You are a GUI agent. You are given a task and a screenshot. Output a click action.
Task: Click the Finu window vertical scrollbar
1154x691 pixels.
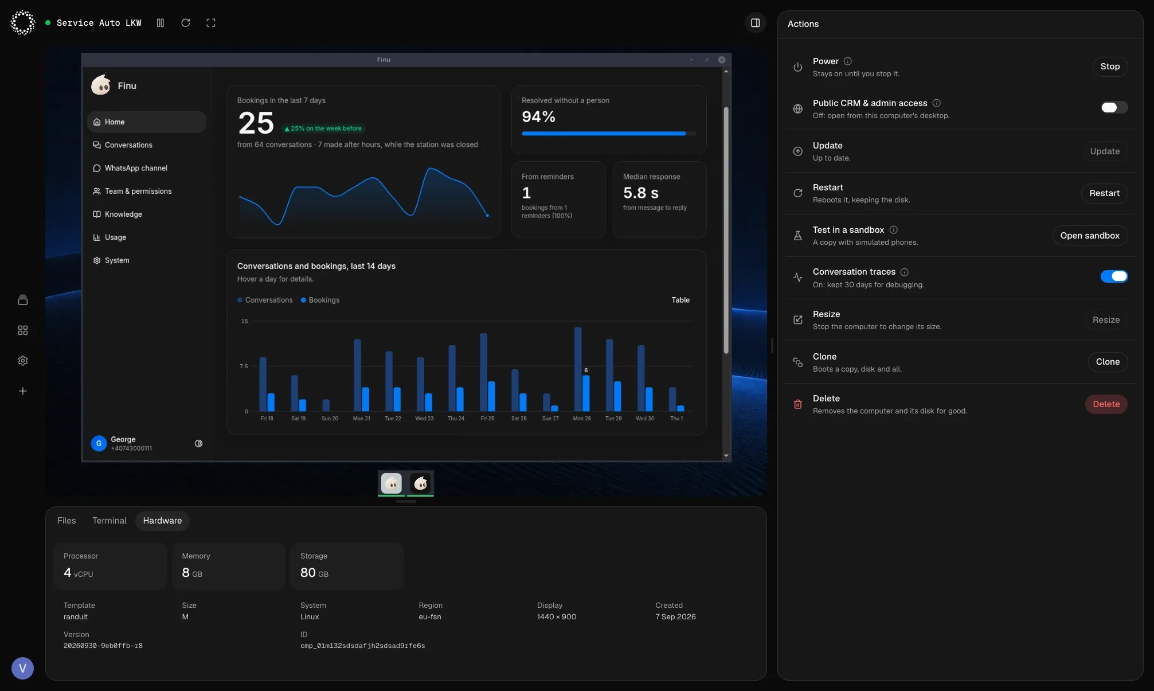(726, 229)
